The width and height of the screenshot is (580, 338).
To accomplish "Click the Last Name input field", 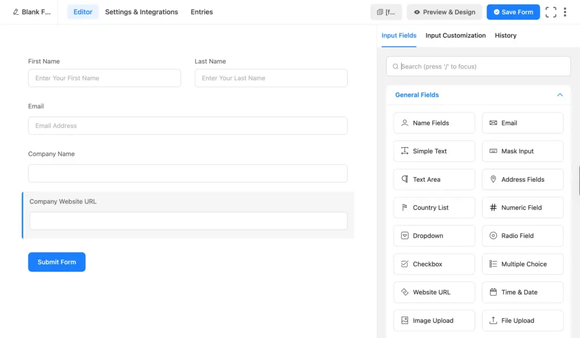I will [271, 78].
